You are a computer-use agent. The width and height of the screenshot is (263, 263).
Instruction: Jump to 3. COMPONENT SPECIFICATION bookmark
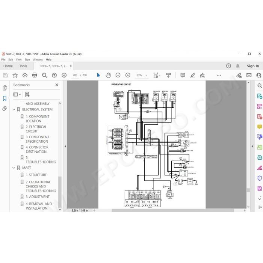(x=38, y=139)
